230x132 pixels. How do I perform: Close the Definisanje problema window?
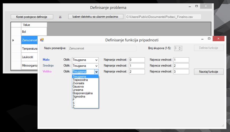tap(206, 6)
